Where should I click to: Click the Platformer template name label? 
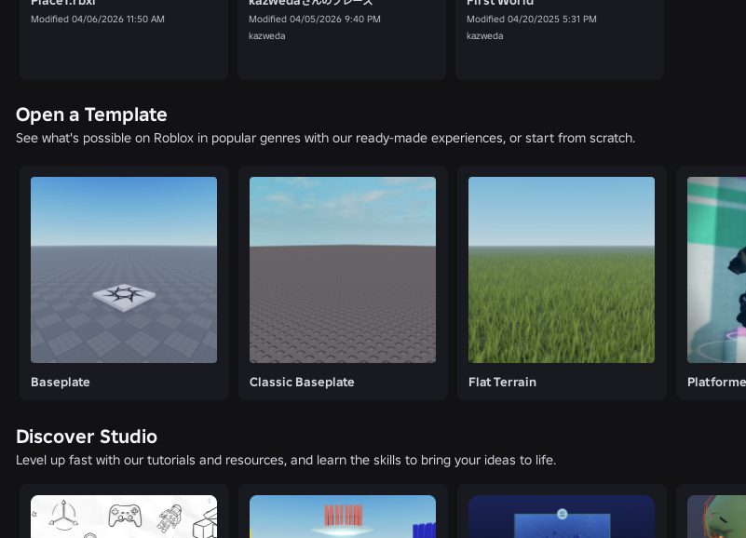pyautogui.click(x=716, y=382)
